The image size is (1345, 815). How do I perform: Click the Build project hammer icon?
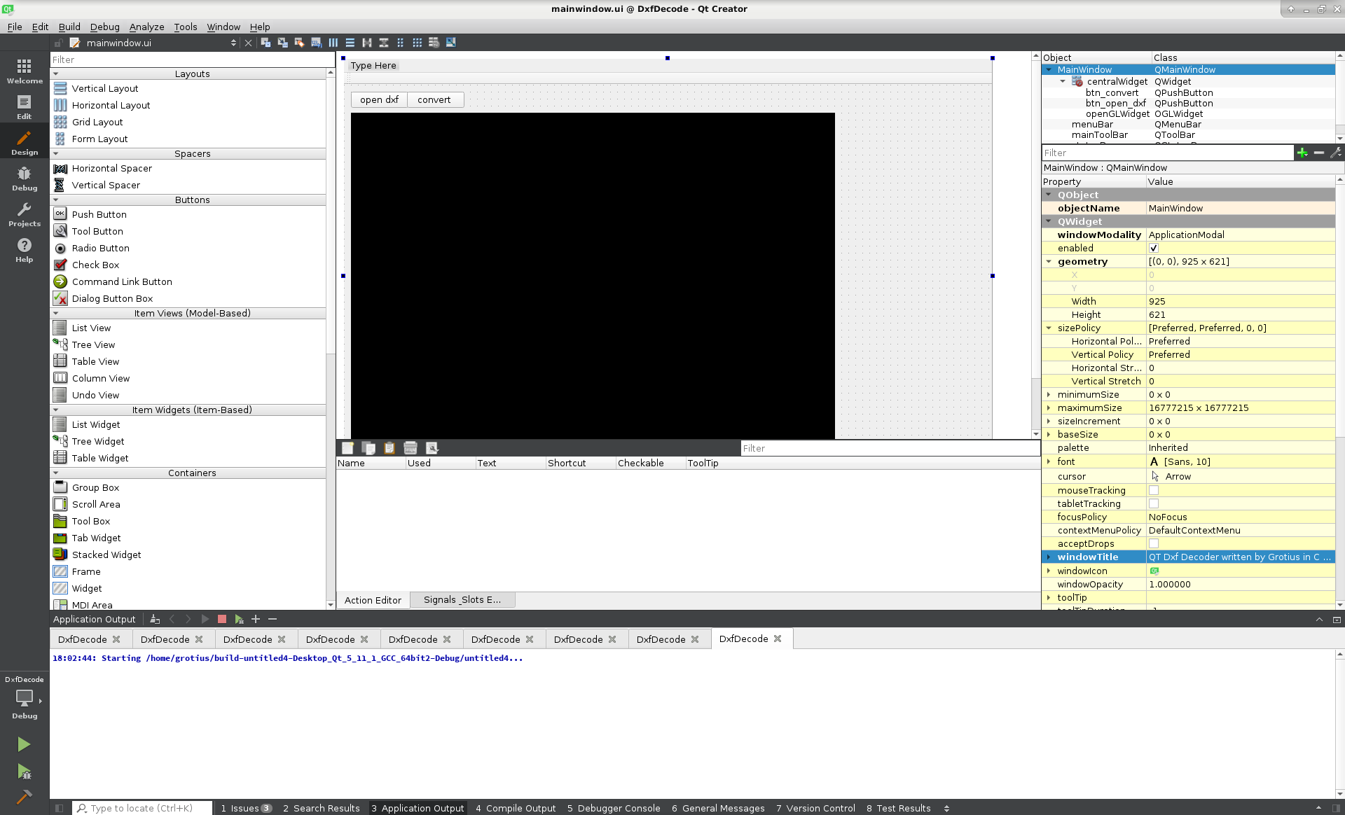tap(24, 797)
